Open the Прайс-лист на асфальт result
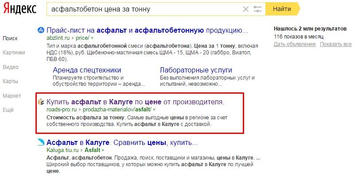Screen dimensions: 354x179 147,30
